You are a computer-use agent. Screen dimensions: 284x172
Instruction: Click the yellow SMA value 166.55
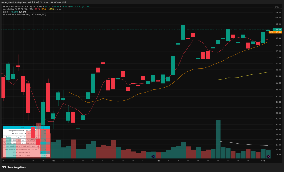point(51,9)
